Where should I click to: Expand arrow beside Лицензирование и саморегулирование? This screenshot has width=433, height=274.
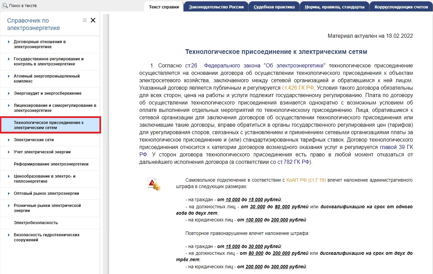9,105
